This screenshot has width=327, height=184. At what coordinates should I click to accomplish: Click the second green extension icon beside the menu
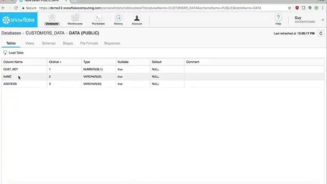316,8
